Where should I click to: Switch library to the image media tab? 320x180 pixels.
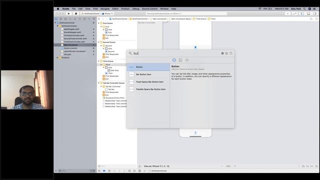pyautogui.click(x=180, y=60)
